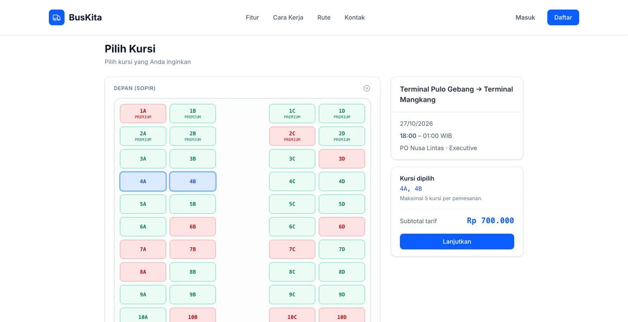
Task: Click the BusKita brand name
Action: pyautogui.click(x=85, y=17)
